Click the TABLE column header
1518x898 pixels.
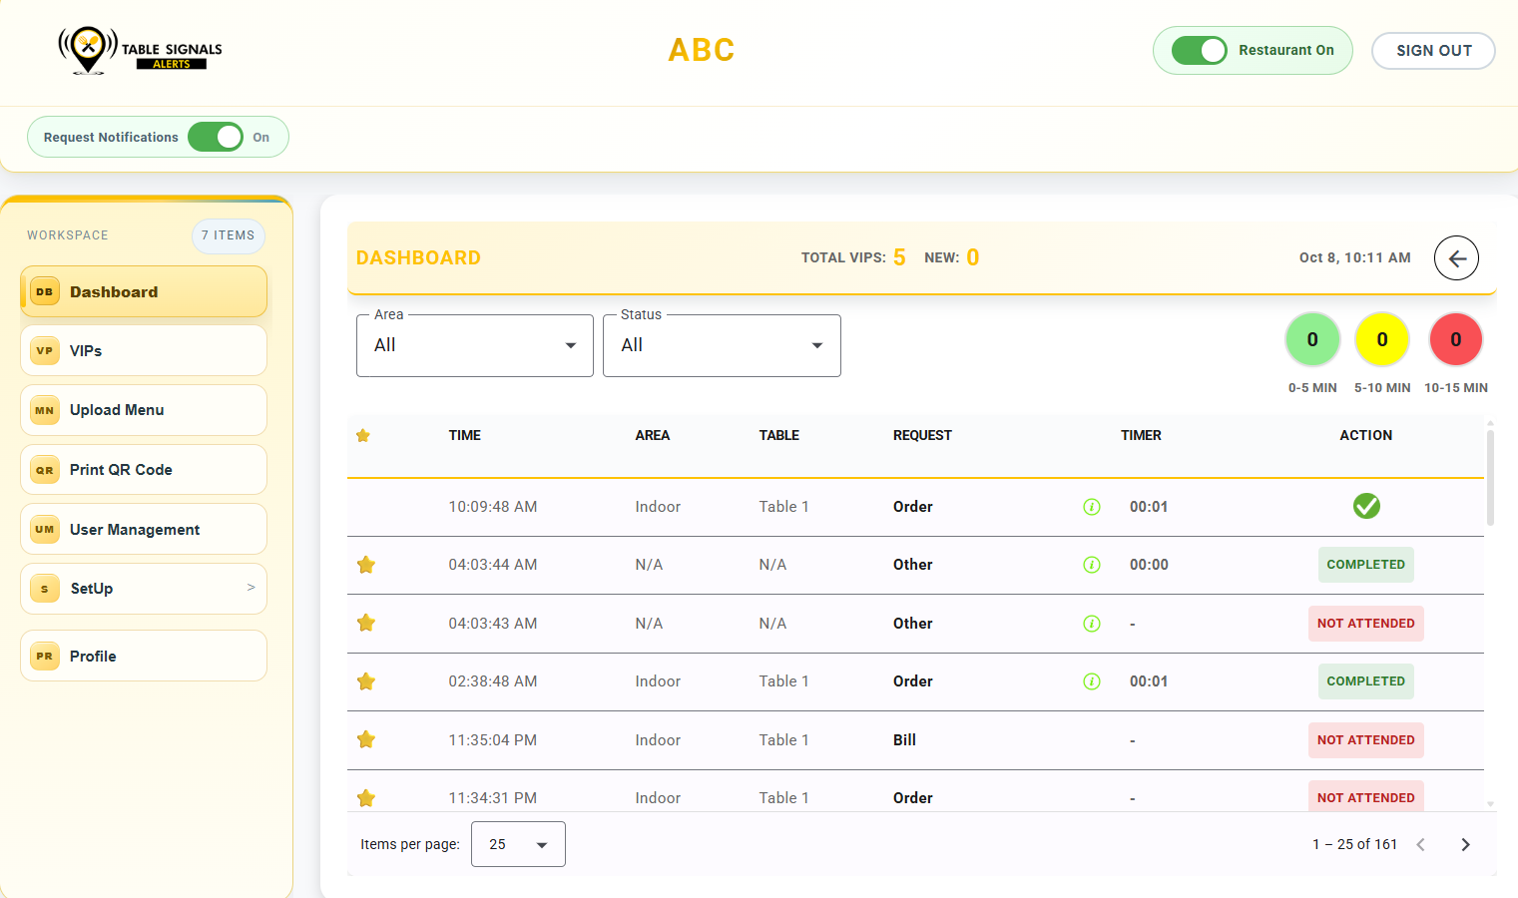(779, 436)
